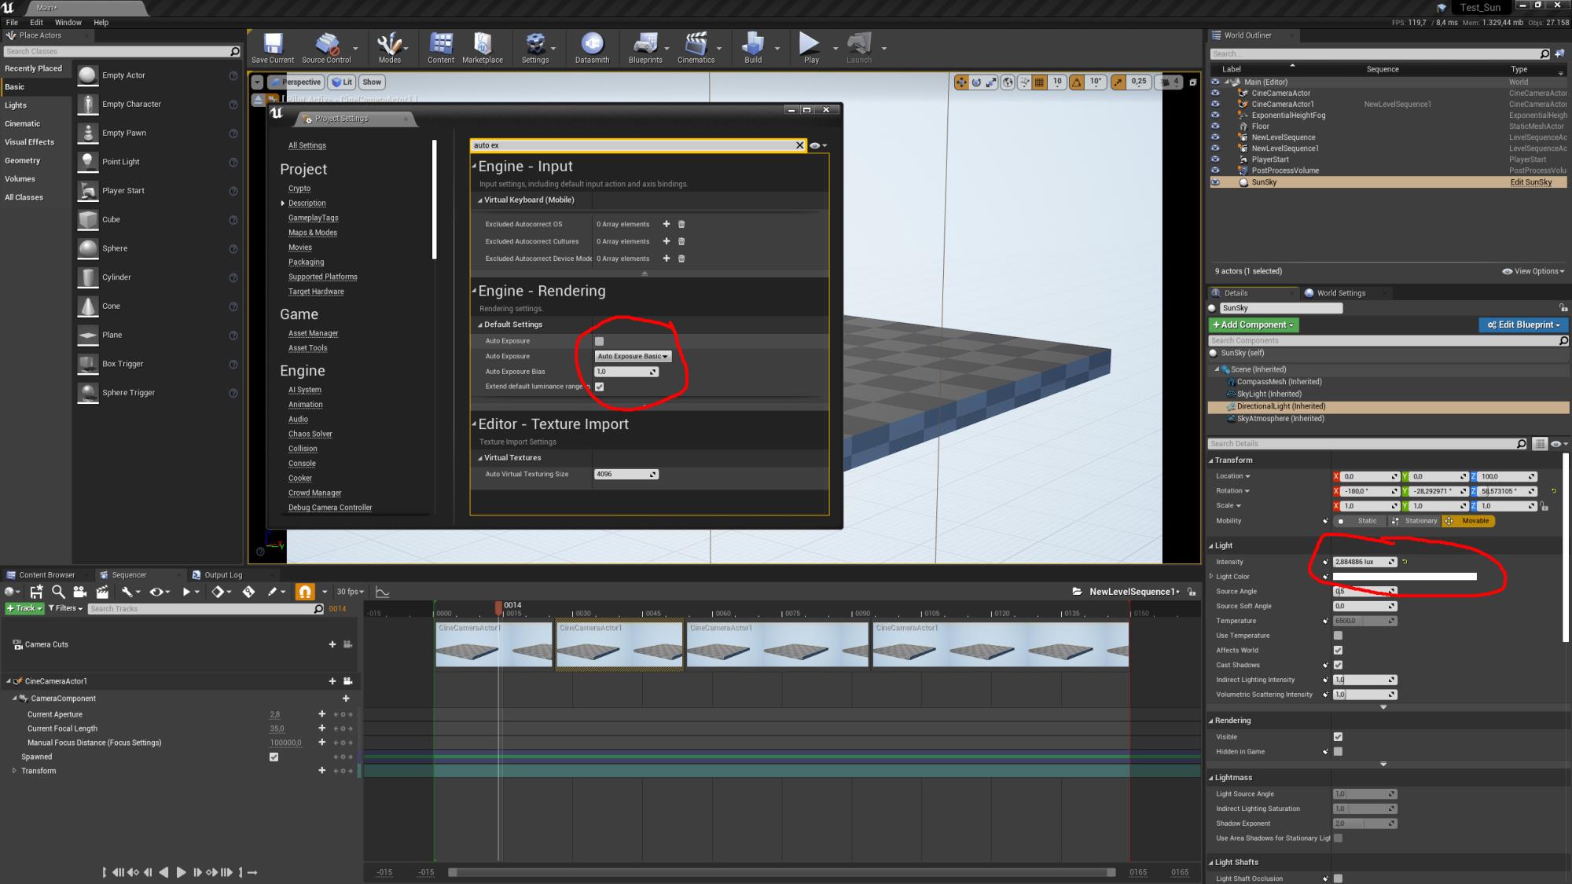Click the white Light Color swatch
This screenshot has height=884, width=1572.
click(x=1405, y=577)
